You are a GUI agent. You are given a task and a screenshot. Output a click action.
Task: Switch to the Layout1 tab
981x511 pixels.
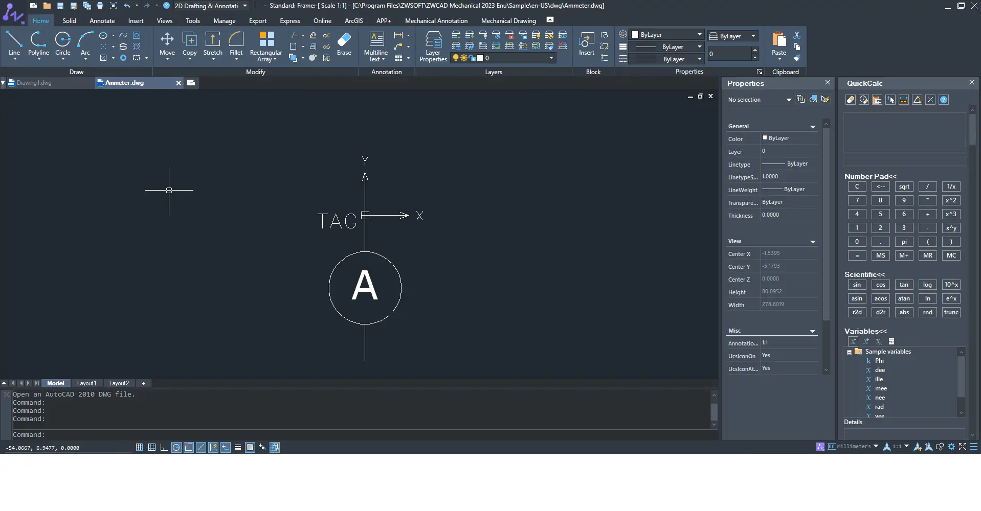(x=86, y=383)
